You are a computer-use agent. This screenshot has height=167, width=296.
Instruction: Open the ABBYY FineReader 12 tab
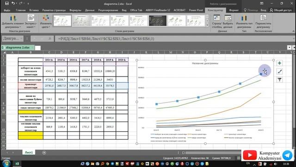[158, 10]
